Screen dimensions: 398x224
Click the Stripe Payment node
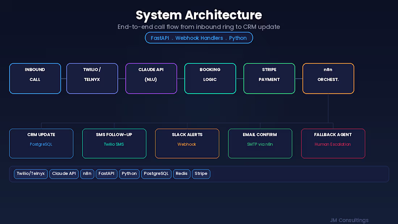tap(269, 78)
